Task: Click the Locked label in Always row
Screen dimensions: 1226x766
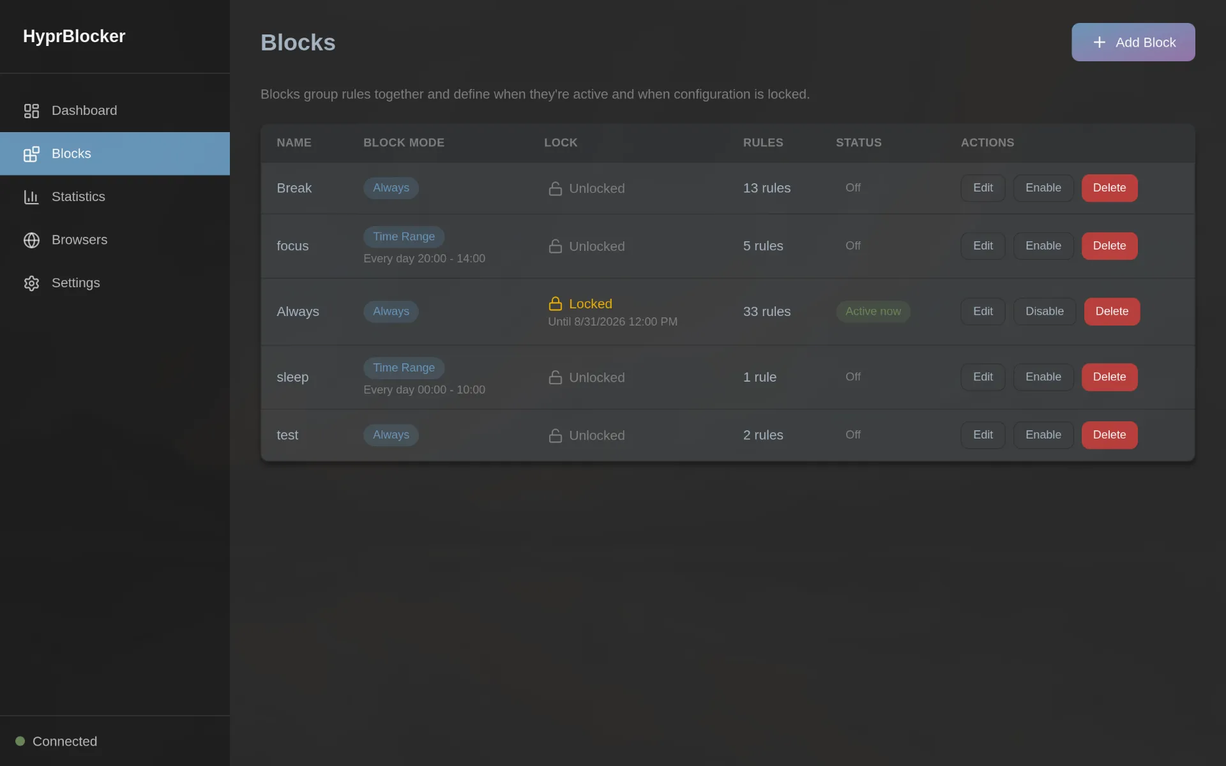Action: coord(590,304)
